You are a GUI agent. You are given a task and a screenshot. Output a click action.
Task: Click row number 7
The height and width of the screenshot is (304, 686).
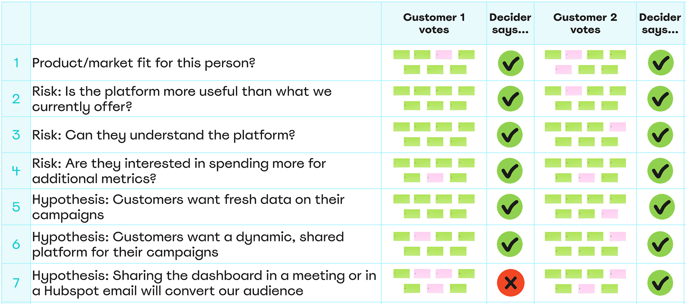point(16,283)
